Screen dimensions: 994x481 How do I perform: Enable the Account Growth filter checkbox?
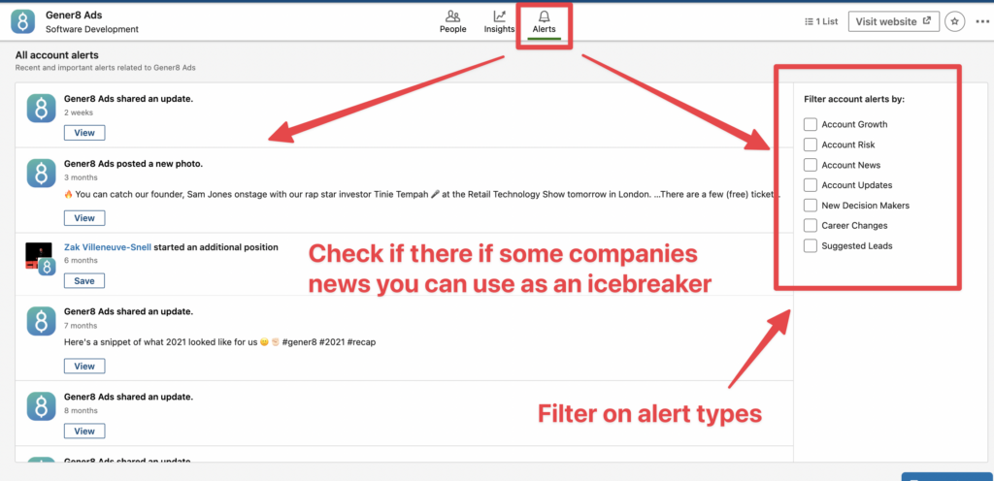[811, 124]
